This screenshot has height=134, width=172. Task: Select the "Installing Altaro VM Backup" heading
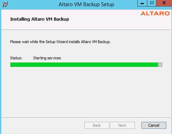[x=39, y=19]
